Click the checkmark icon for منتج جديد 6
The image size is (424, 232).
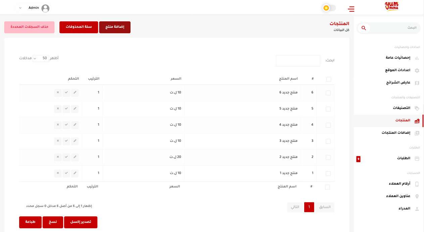66,92
